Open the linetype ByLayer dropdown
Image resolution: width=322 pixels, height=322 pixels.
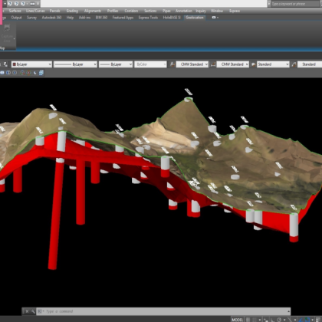tap(75, 64)
